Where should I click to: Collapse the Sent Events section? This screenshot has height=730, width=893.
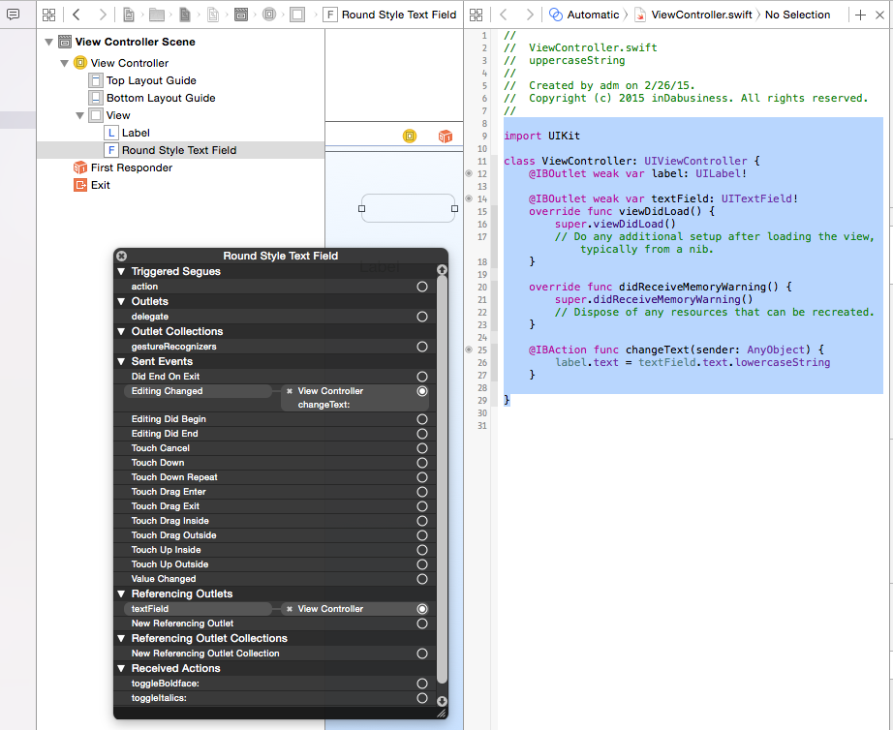121,361
